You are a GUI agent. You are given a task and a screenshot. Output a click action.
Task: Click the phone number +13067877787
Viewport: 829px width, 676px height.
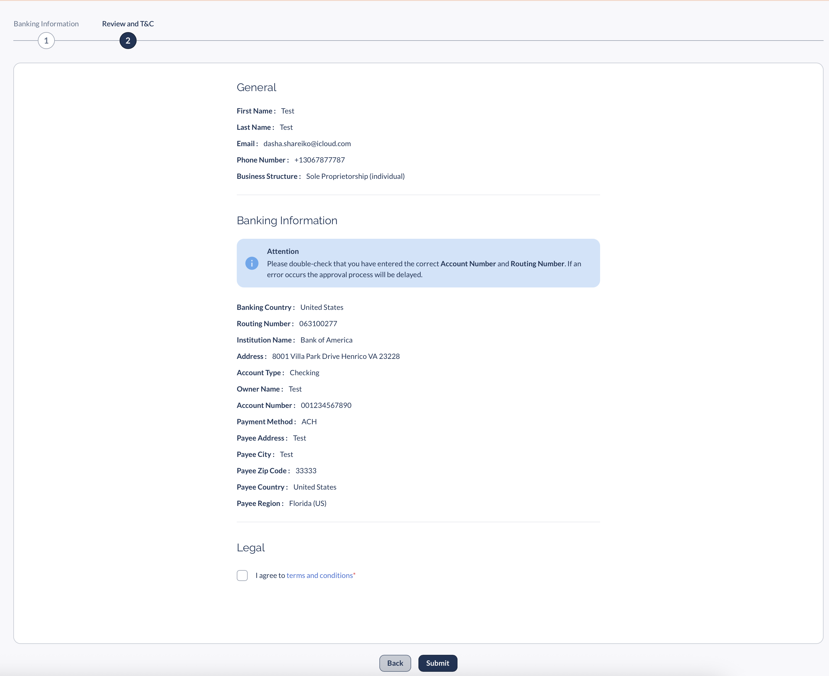coord(319,160)
